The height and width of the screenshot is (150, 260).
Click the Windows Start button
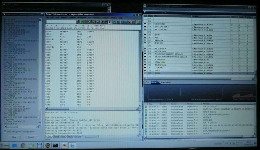(5, 145)
